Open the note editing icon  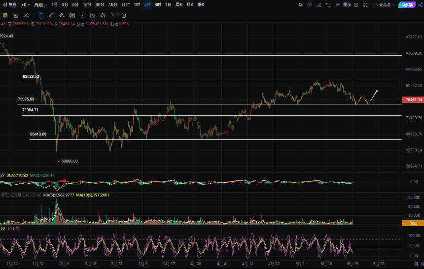(93, 15)
